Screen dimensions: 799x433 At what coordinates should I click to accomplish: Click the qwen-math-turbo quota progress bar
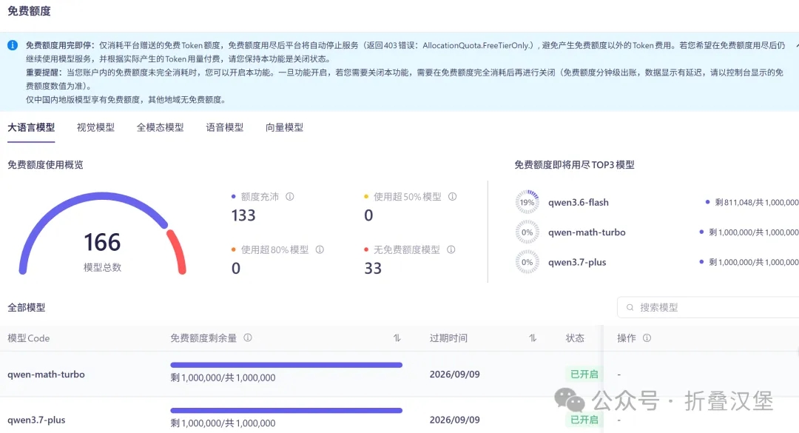click(286, 365)
